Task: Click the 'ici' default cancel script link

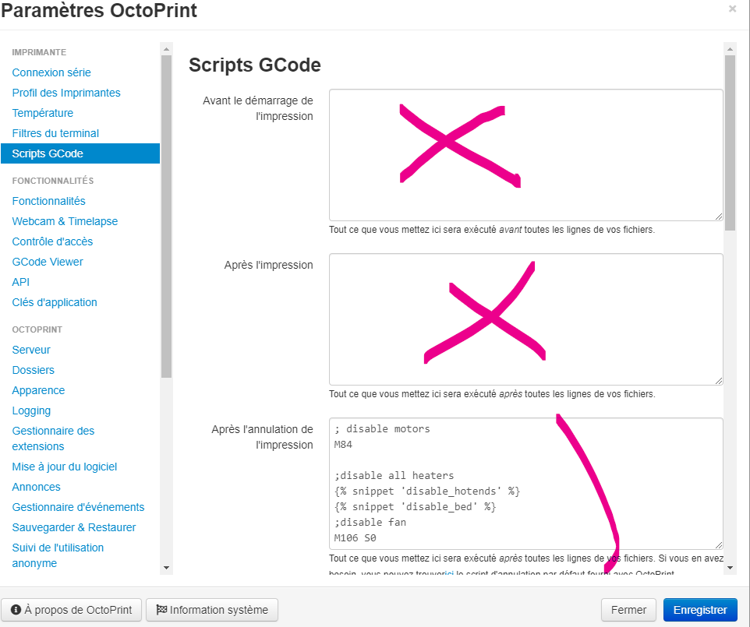Action: click(449, 572)
